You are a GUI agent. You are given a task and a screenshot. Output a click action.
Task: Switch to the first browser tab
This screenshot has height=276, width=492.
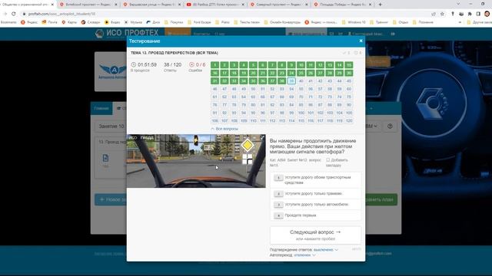(x=28, y=5)
